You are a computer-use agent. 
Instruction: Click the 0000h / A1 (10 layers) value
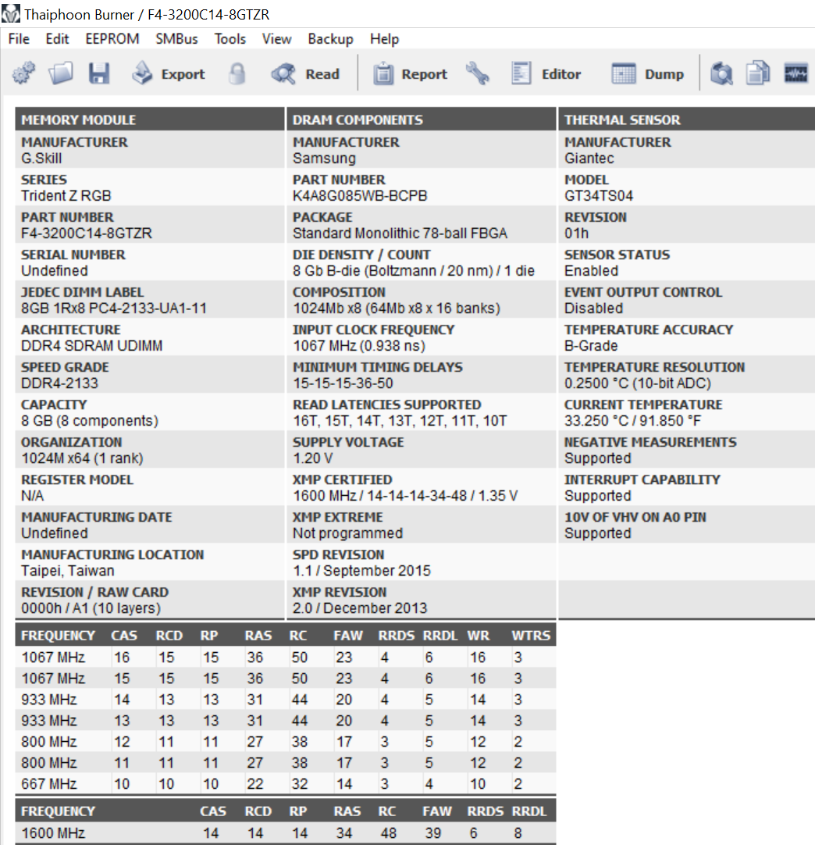[91, 608]
